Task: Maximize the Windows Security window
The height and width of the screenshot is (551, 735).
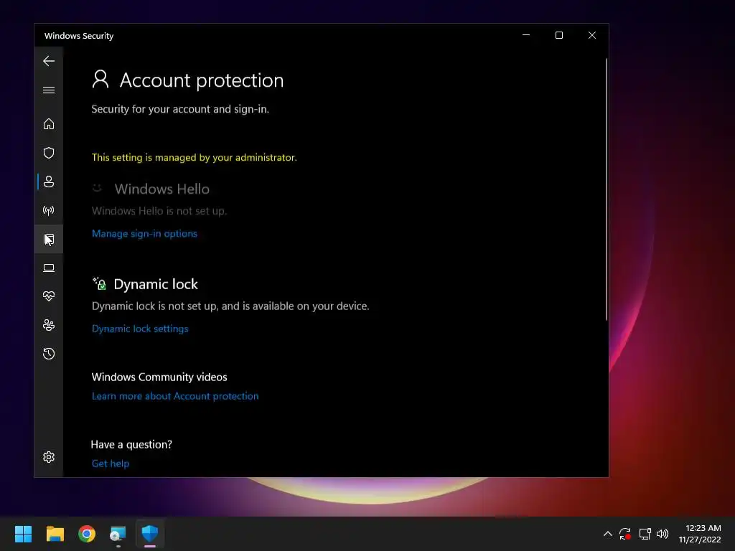Action: (x=558, y=35)
